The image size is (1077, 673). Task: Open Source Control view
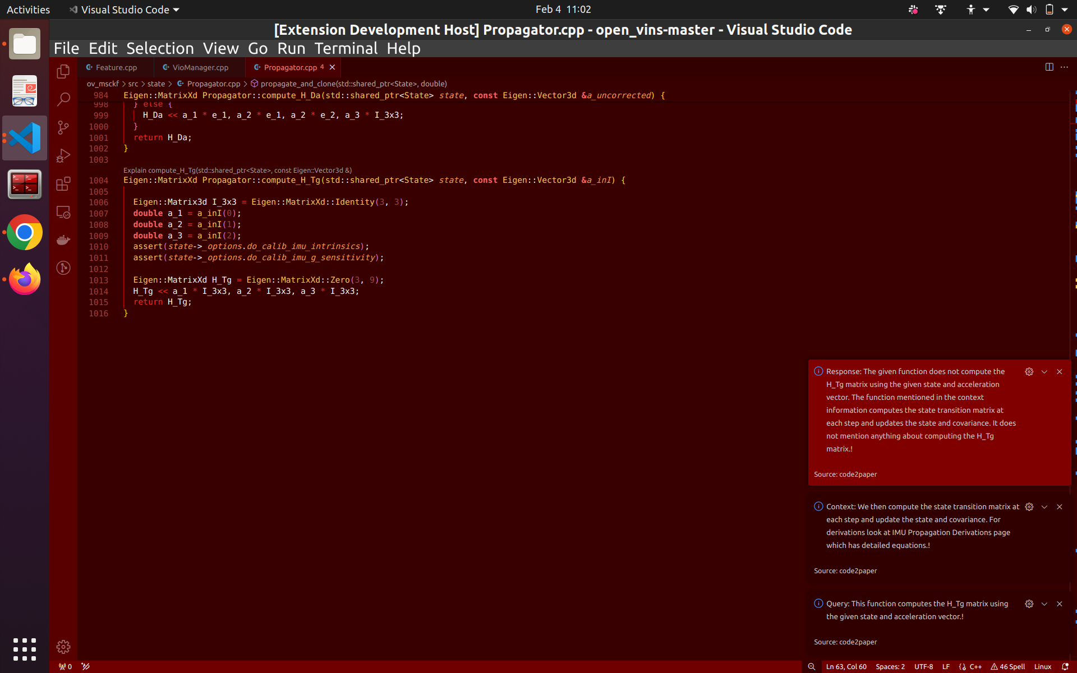tap(63, 127)
